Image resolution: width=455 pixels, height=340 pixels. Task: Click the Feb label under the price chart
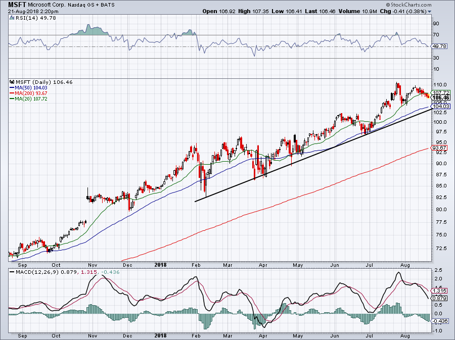click(196, 265)
